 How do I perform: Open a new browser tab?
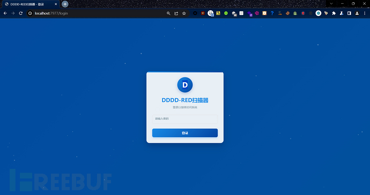65,4
